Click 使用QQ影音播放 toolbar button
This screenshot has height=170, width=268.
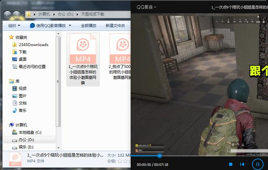[x=48, y=25]
